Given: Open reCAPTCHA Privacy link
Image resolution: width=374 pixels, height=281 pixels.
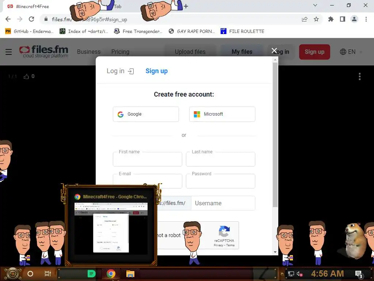Looking at the screenshot, I should (218, 245).
